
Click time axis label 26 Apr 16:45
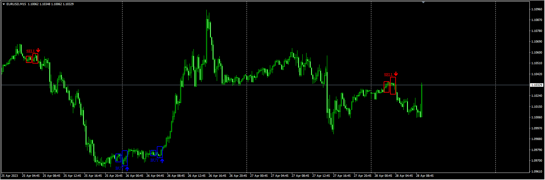217,176
